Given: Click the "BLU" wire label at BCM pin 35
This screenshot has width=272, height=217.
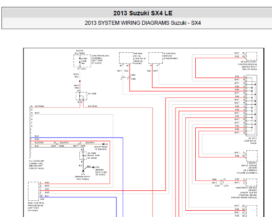Looking at the screenshot, I should [x=47, y=196].
